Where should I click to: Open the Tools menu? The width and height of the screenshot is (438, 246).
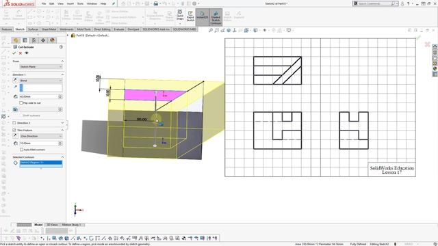coord(80,4)
